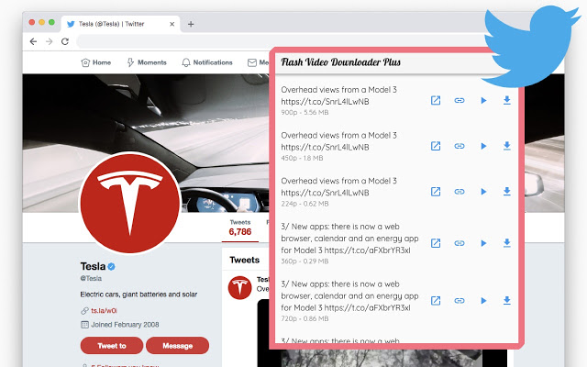Download the 450p 1.8 MB video

coord(507,146)
